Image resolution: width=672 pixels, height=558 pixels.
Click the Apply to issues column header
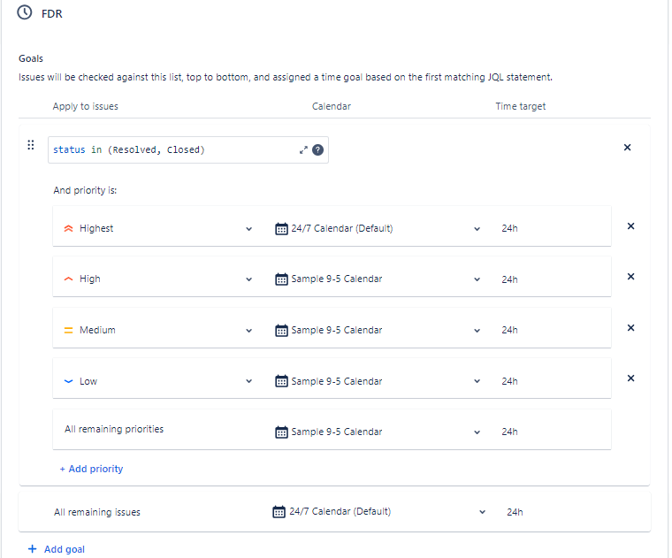click(85, 106)
